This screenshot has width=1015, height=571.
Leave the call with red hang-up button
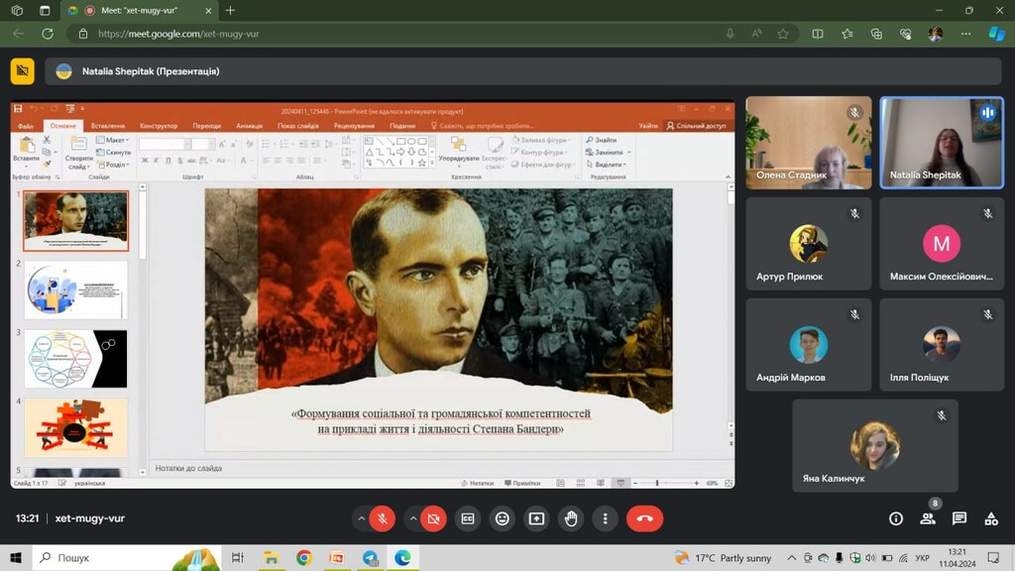tap(645, 518)
